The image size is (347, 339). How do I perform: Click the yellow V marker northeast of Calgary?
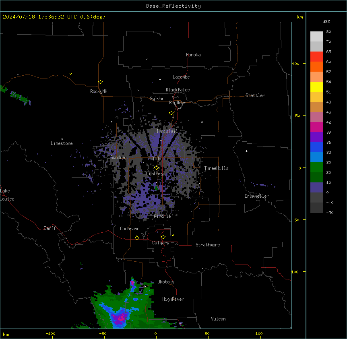coord(173,235)
